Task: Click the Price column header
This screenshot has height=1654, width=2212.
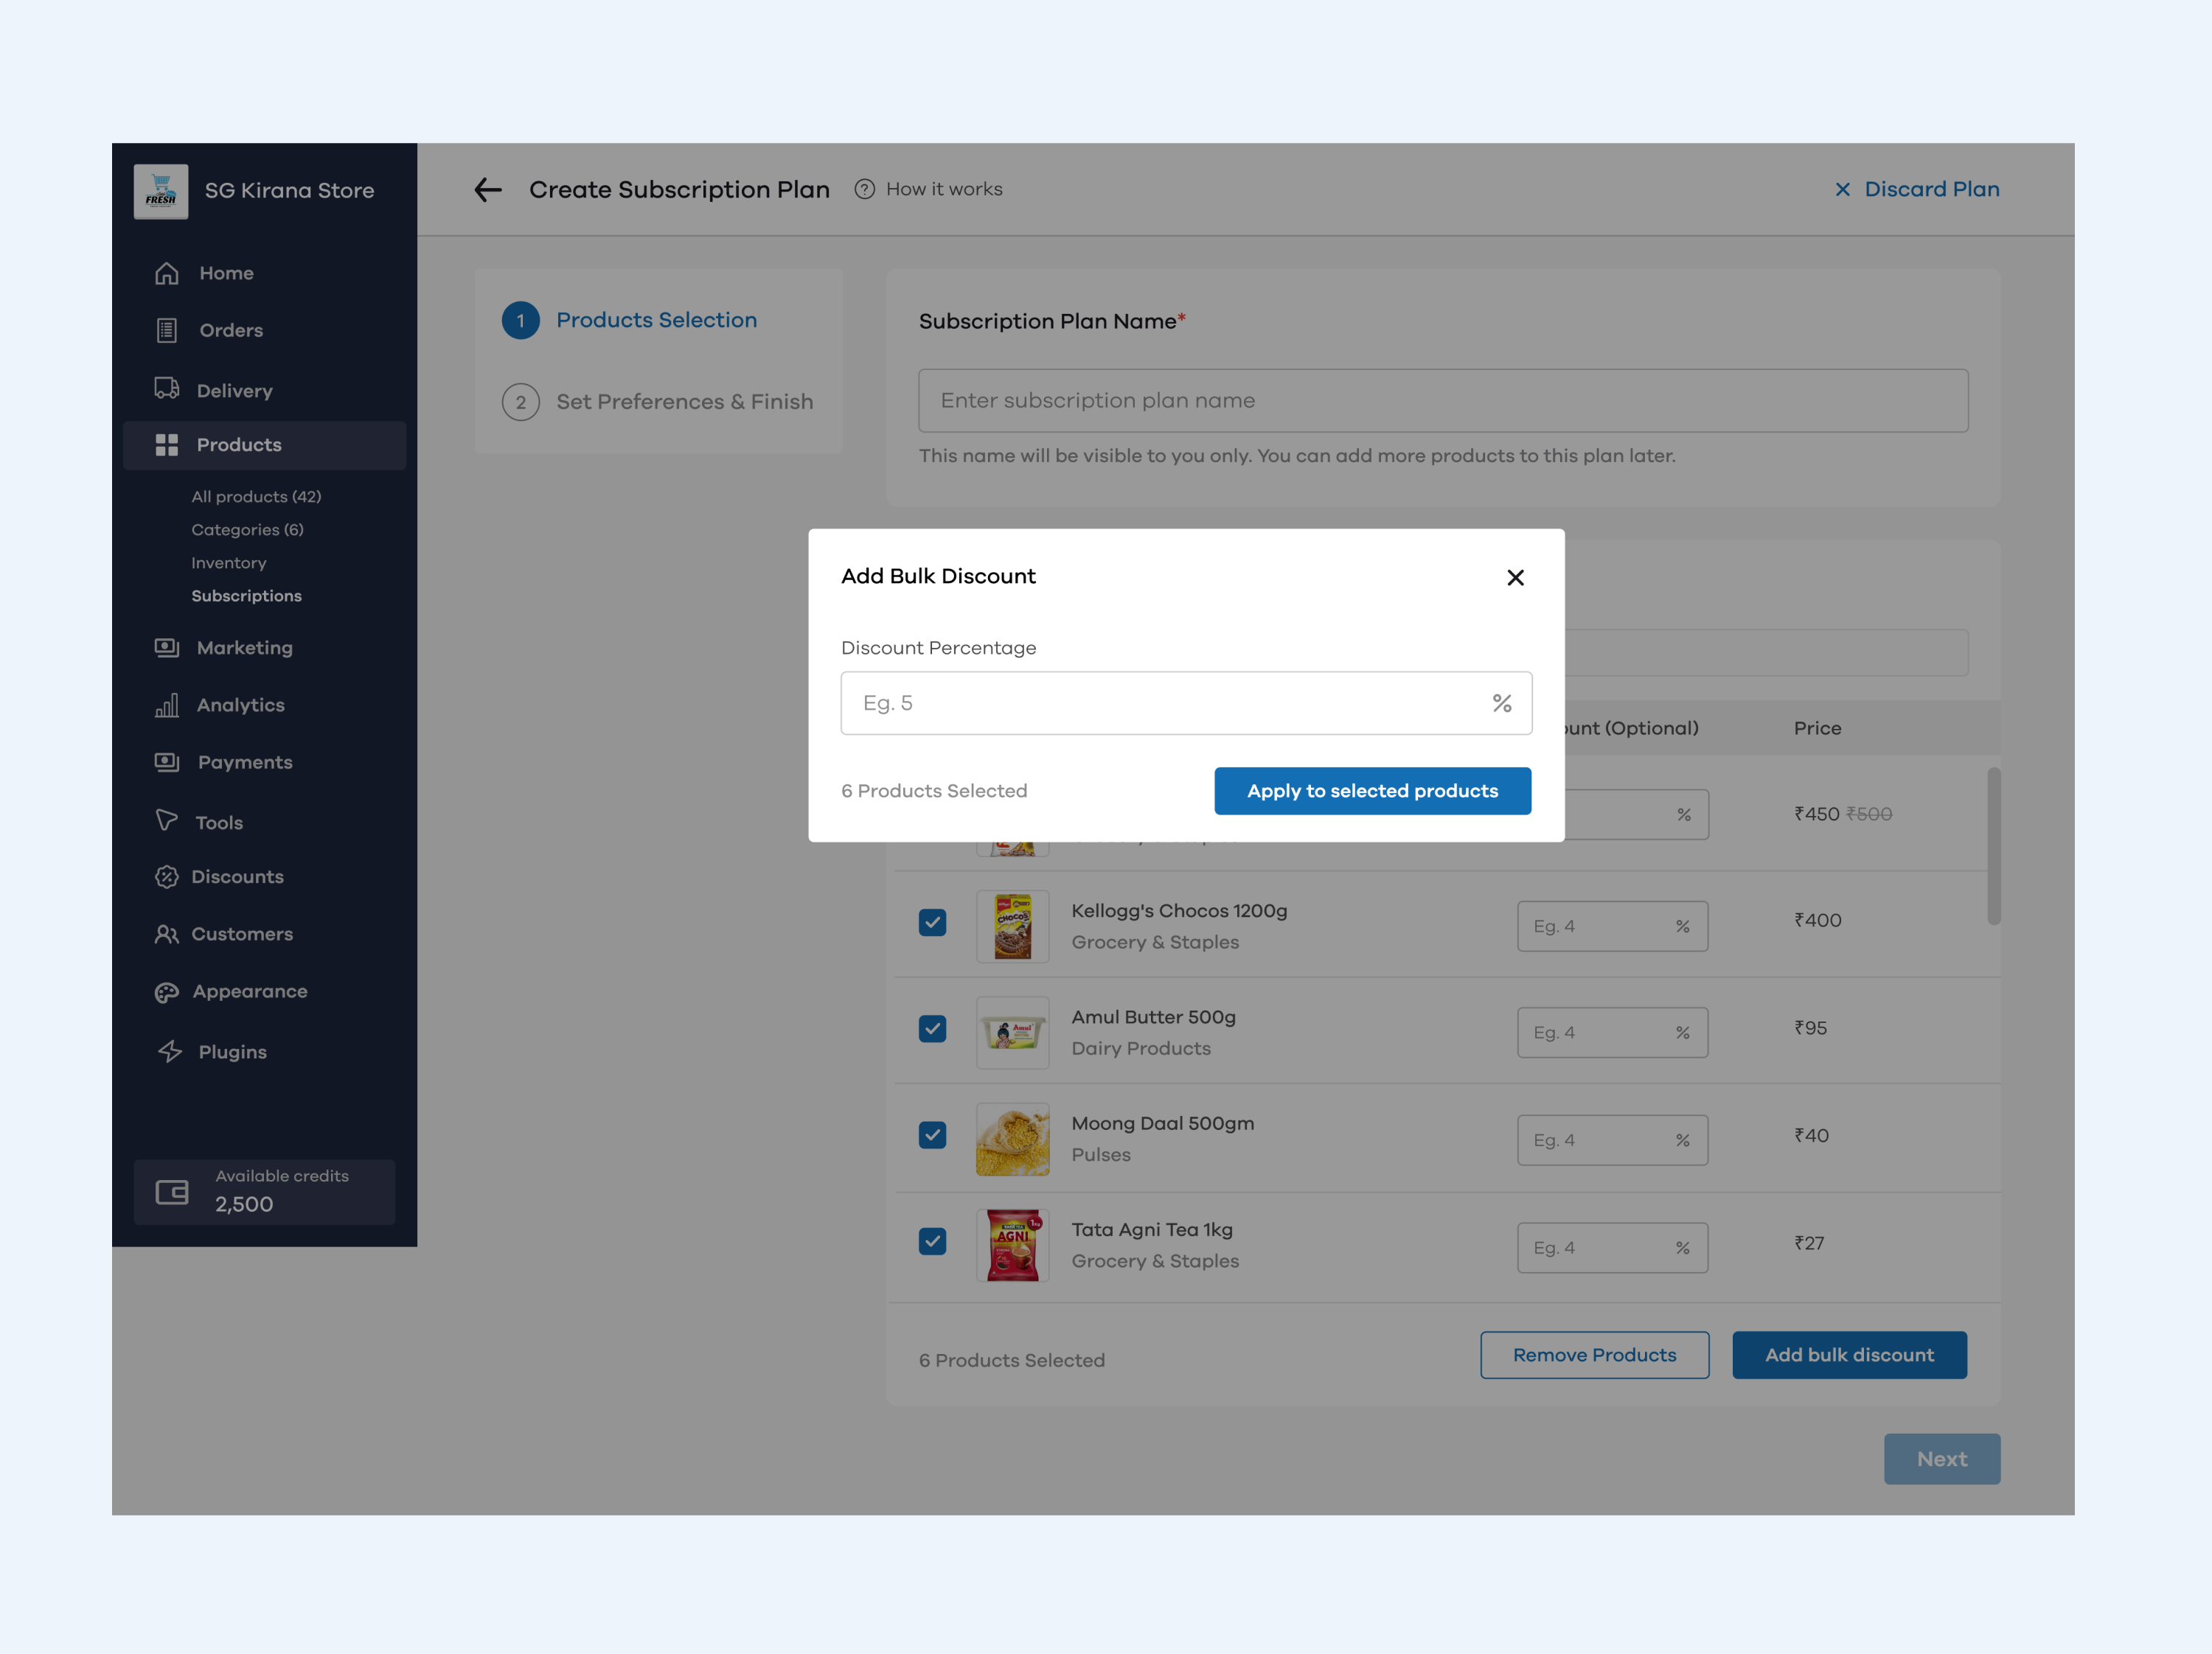Action: [x=1817, y=727]
